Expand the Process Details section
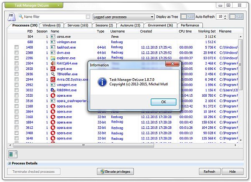This screenshot has width=251, height=182. click(10, 163)
